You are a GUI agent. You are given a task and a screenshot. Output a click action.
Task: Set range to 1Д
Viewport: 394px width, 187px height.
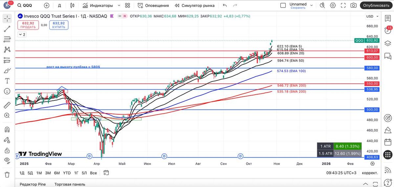pyautogui.click(x=22, y=173)
